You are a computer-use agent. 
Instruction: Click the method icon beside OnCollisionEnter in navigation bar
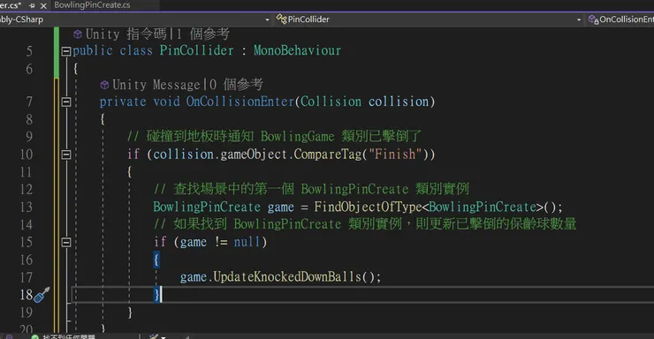593,19
